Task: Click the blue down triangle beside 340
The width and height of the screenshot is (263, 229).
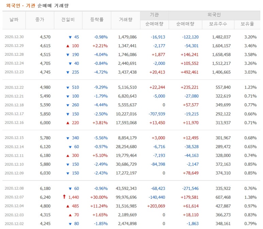Action: (x=68, y=138)
